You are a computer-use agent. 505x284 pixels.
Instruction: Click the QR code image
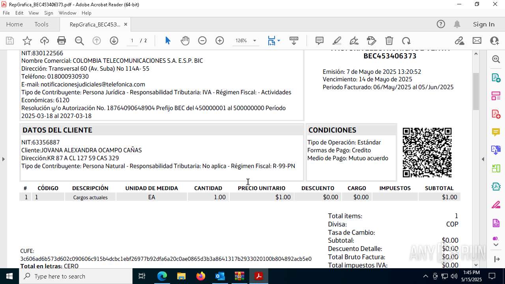427,152
